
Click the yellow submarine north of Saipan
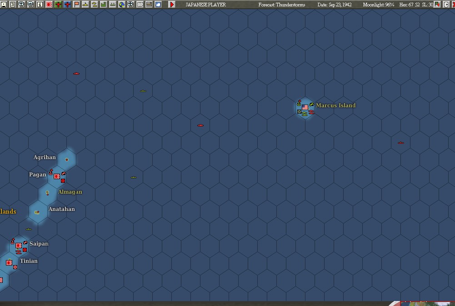pyautogui.click(x=29, y=229)
